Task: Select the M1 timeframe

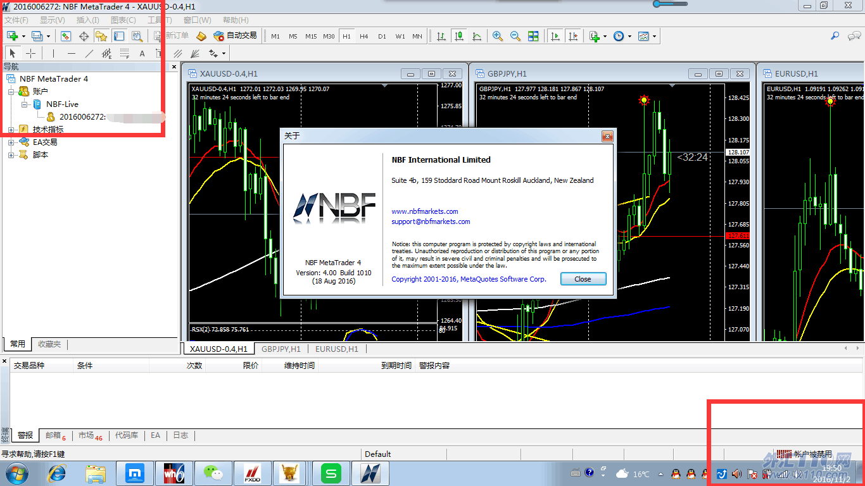Action: (275, 36)
